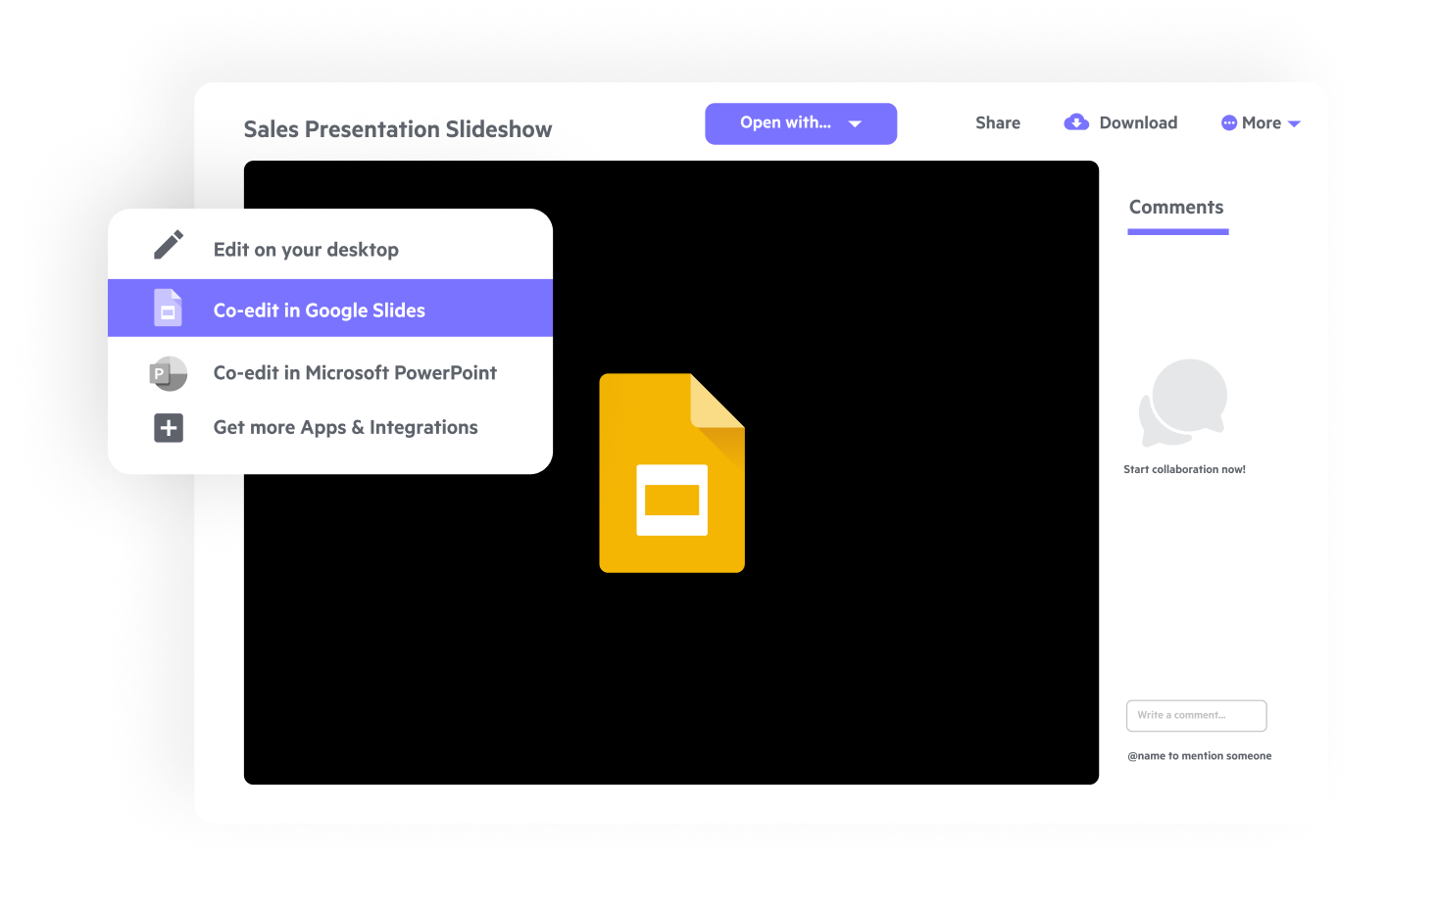Viewport: 1437px width, 907px height.
Task: Expand the Open with dropdown arrow
Action: pyautogui.click(x=855, y=123)
